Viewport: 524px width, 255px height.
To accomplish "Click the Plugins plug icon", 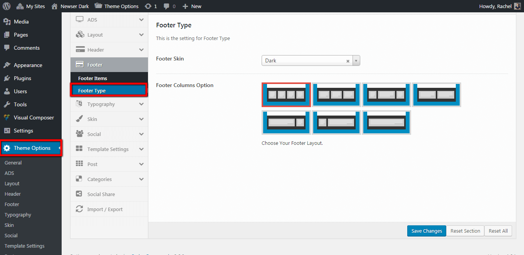I will (x=7, y=78).
